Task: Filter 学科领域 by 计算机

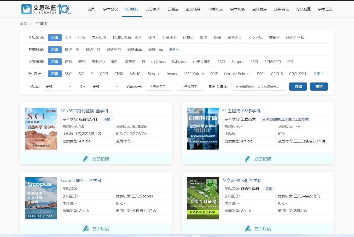Action: tap(188, 38)
